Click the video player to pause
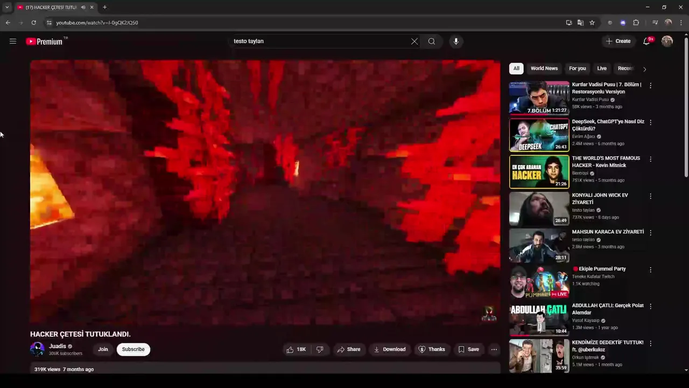 pos(265,191)
